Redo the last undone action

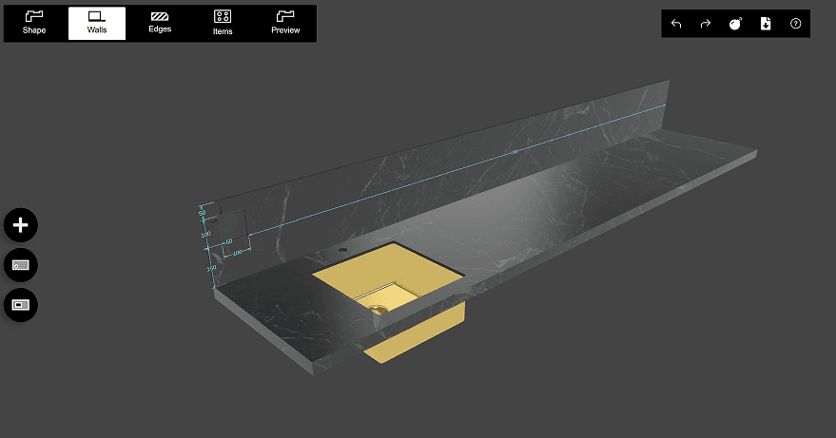tap(706, 24)
